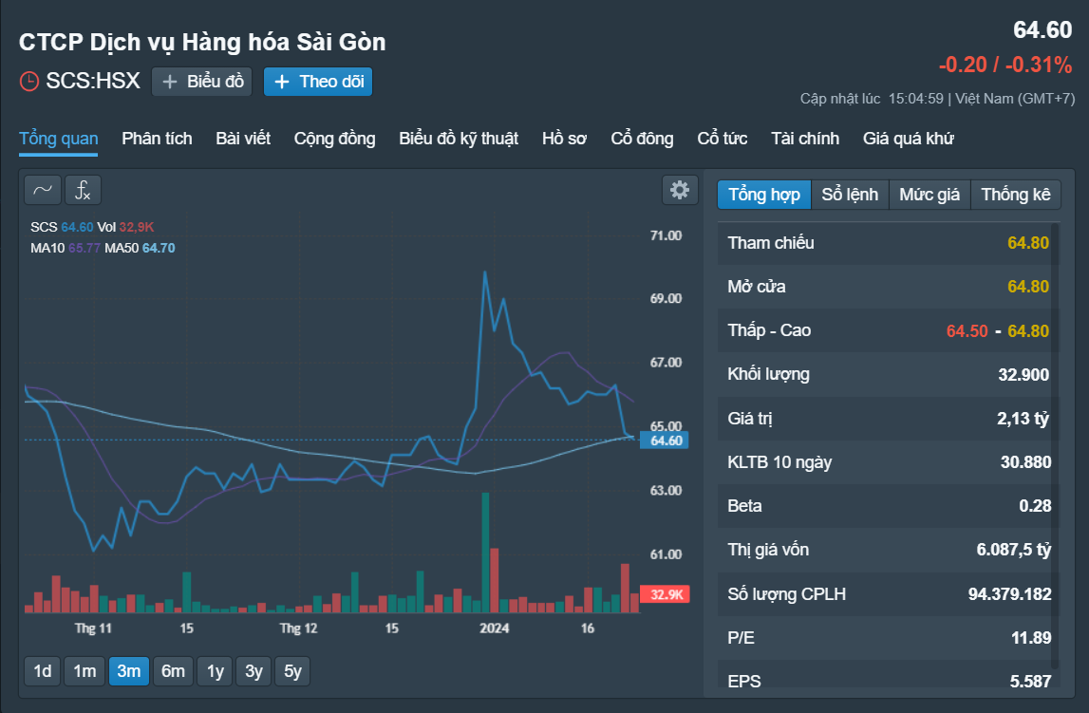Set chart range to 6m

(x=173, y=671)
